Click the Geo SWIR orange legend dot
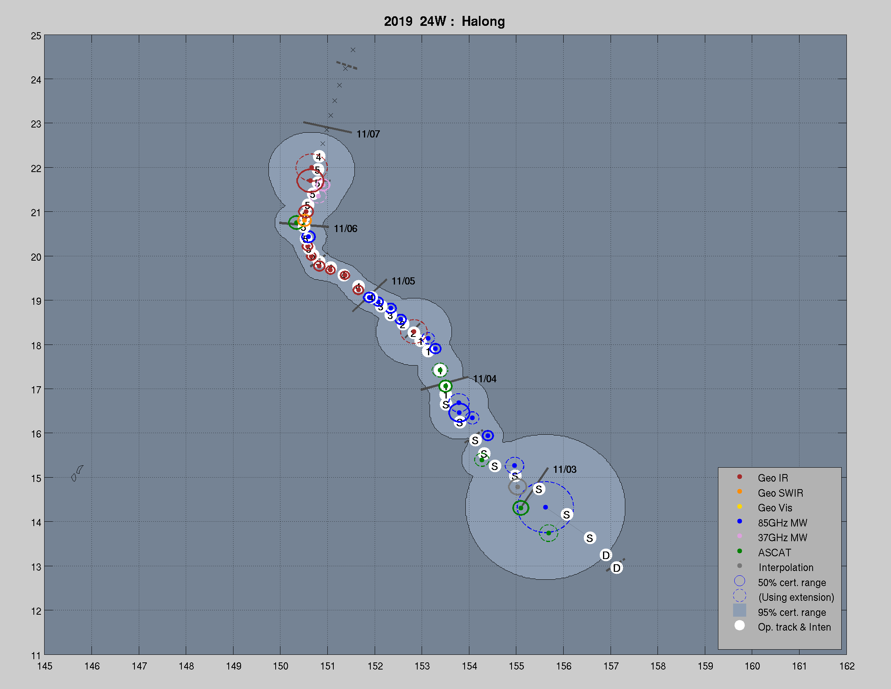The width and height of the screenshot is (891, 689). pyautogui.click(x=739, y=492)
